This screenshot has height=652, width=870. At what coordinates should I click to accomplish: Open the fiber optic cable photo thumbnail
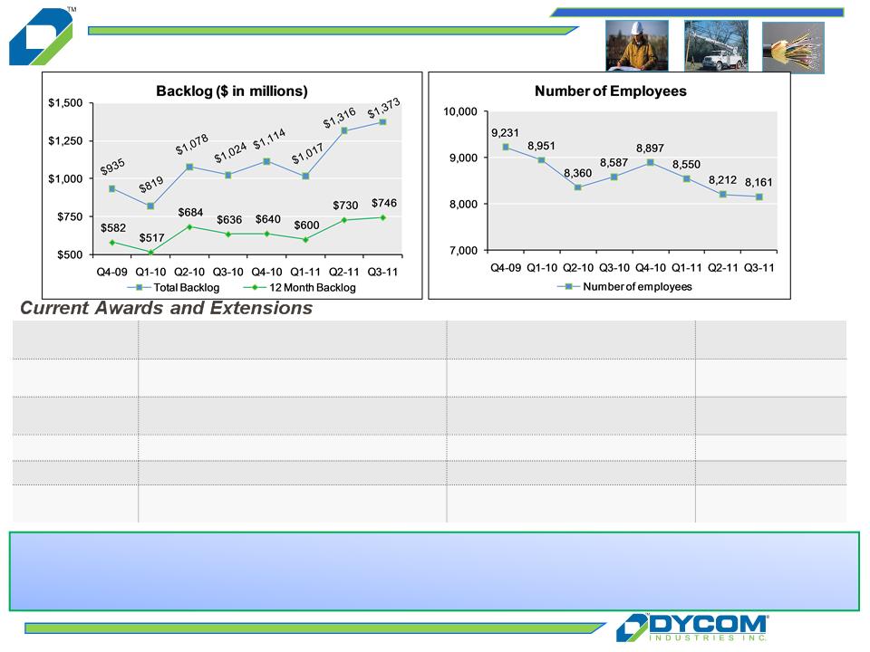click(793, 48)
